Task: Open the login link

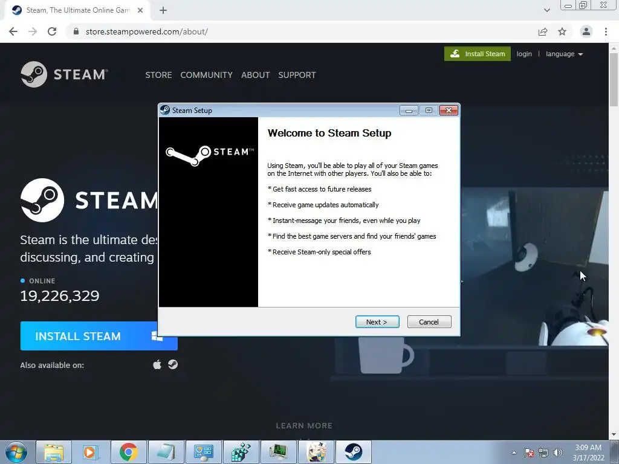Action: [x=524, y=54]
